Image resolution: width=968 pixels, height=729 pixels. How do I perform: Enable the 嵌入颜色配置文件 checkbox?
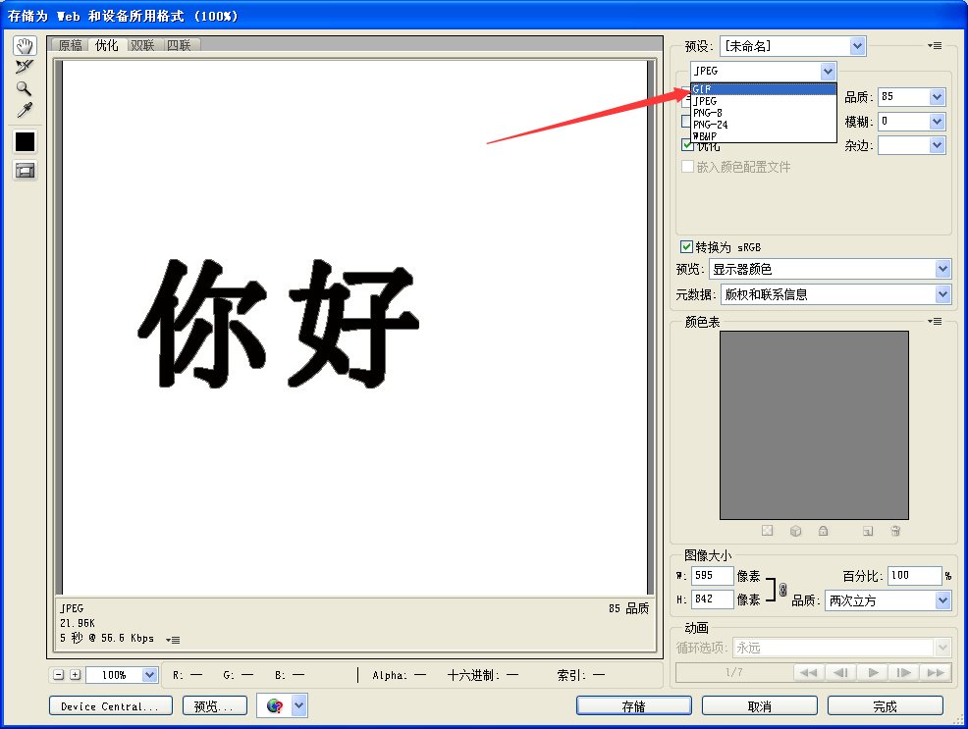pos(687,166)
